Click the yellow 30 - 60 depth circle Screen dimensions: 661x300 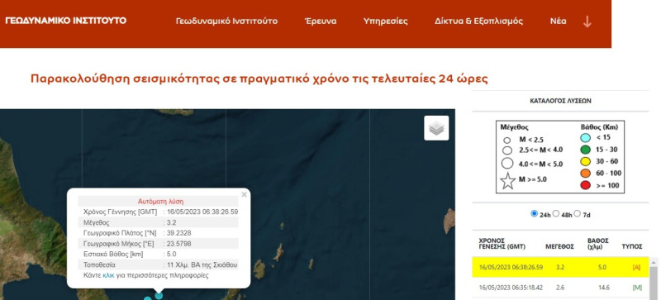[x=586, y=161]
